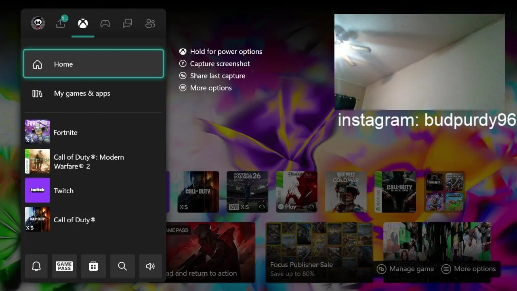The image size is (517, 291).
Task: Click the Xbox icon beside Hold for power options
Action: point(183,51)
